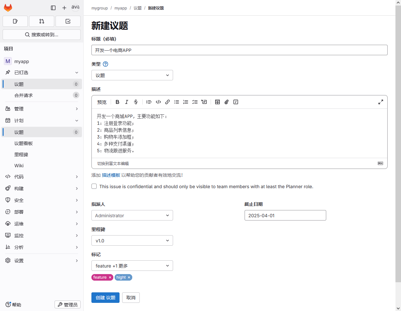401x311 pixels.
Task: Open 议题看板 in the sidebar
Action: [24, 143]
